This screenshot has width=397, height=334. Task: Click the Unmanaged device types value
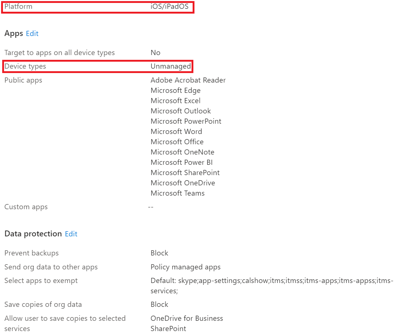(171, 66)
